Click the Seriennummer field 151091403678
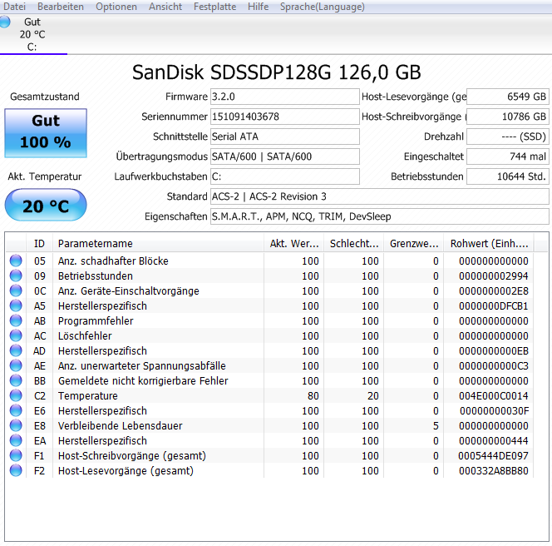Viewport: 552px width, 546px height. coord(285,117)
